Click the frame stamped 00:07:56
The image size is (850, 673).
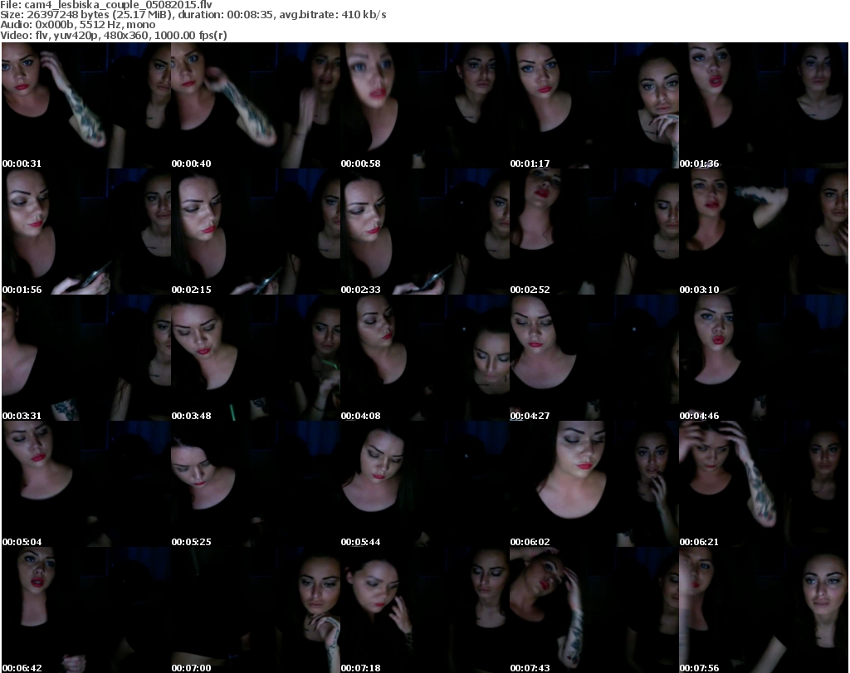click(764, 610)
